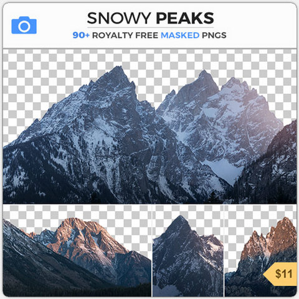Click the ROYALTY FREE text
This screenshot has height=299, width=299.
point(125,36)
